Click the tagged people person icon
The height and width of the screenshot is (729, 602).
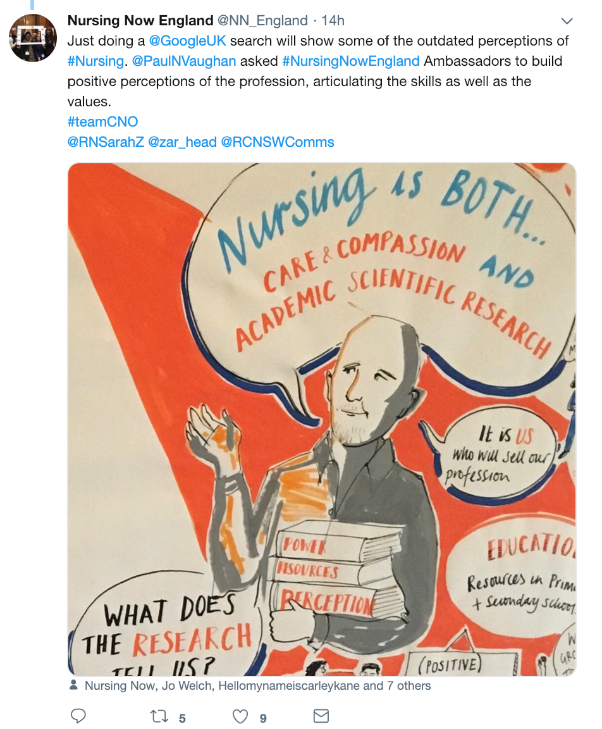(73, 685)
